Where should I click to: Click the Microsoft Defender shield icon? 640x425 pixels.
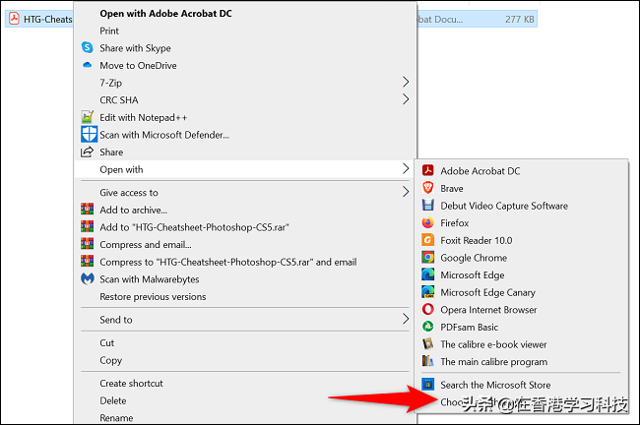pos(88,135)
